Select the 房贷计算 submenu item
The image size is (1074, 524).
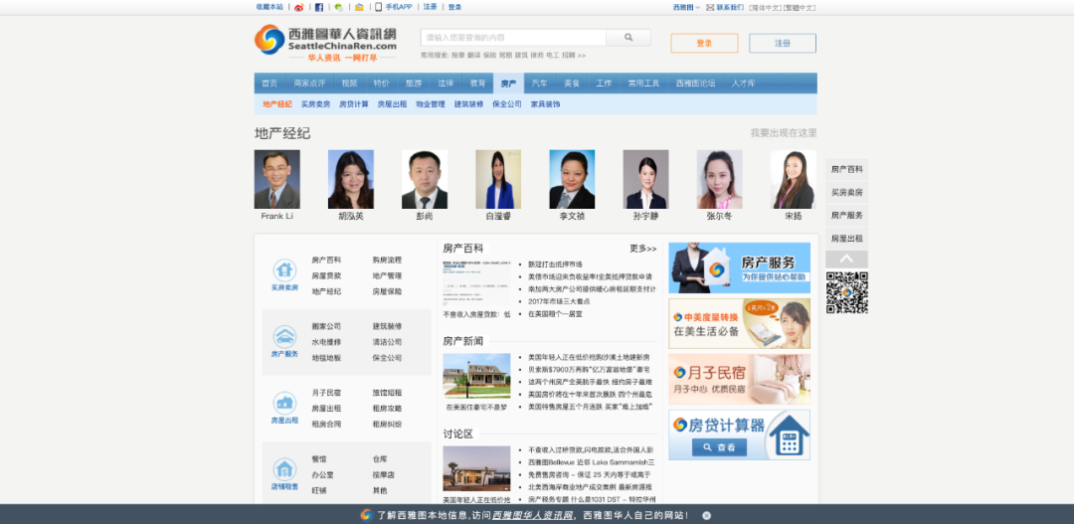click(353, 104)
